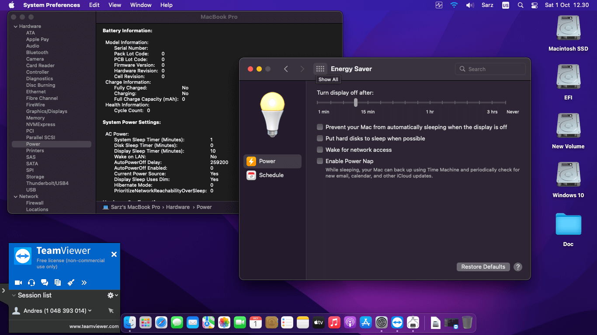Enable the Power Nap checkbox

pyautogui.click(x=320, y=161)
